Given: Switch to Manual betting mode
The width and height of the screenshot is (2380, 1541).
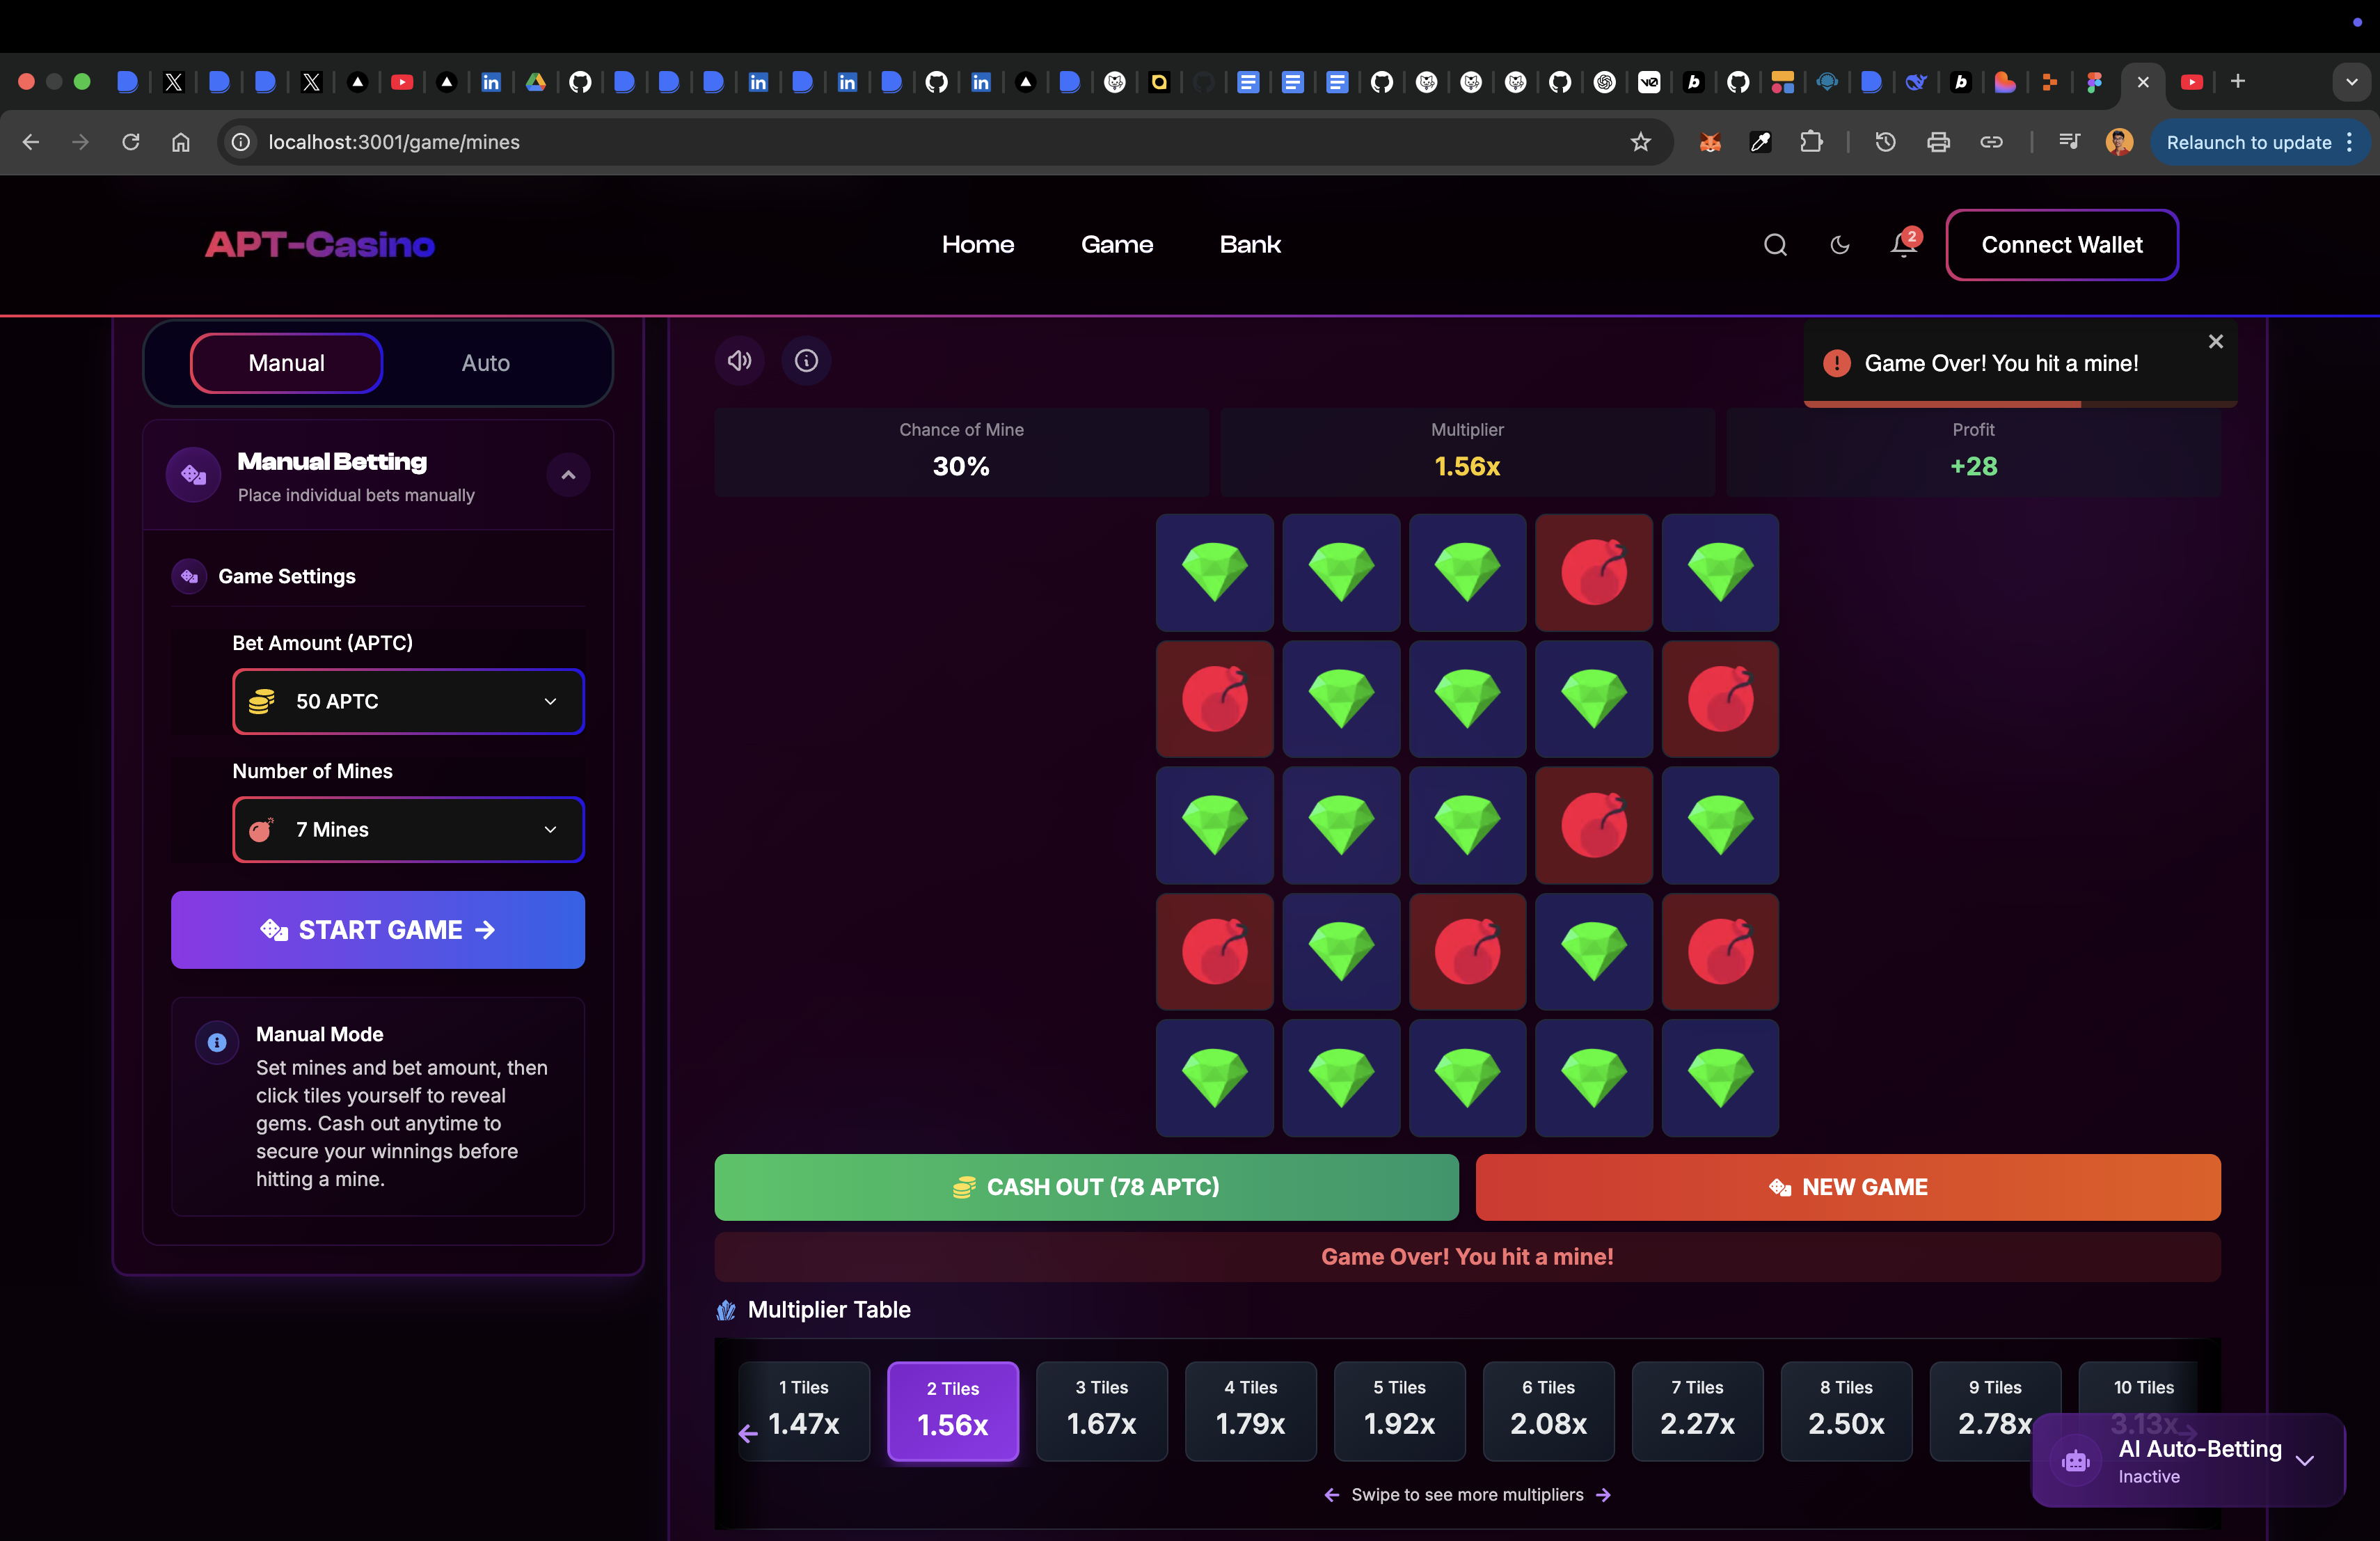Looking at the screenshot, I should [286, 363].
